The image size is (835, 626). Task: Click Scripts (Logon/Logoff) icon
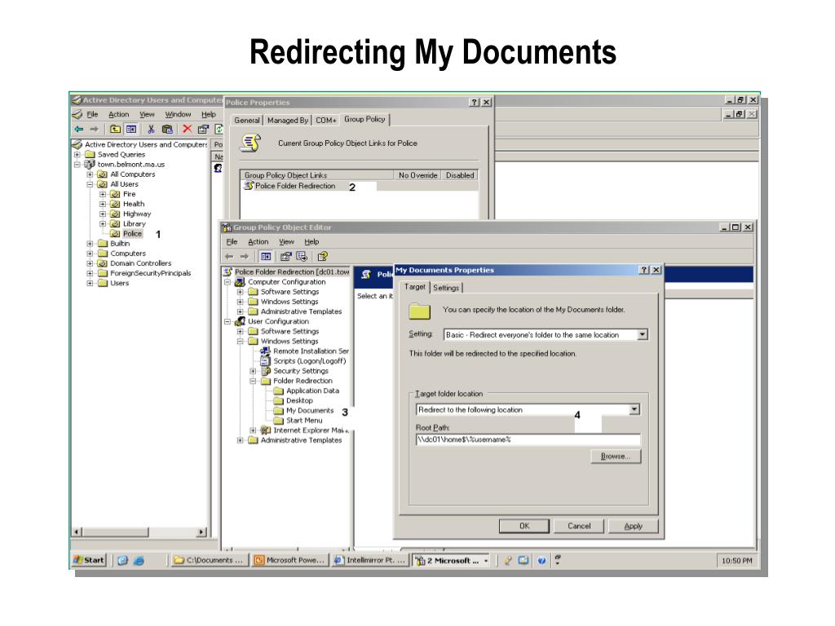tap(265, 361)
